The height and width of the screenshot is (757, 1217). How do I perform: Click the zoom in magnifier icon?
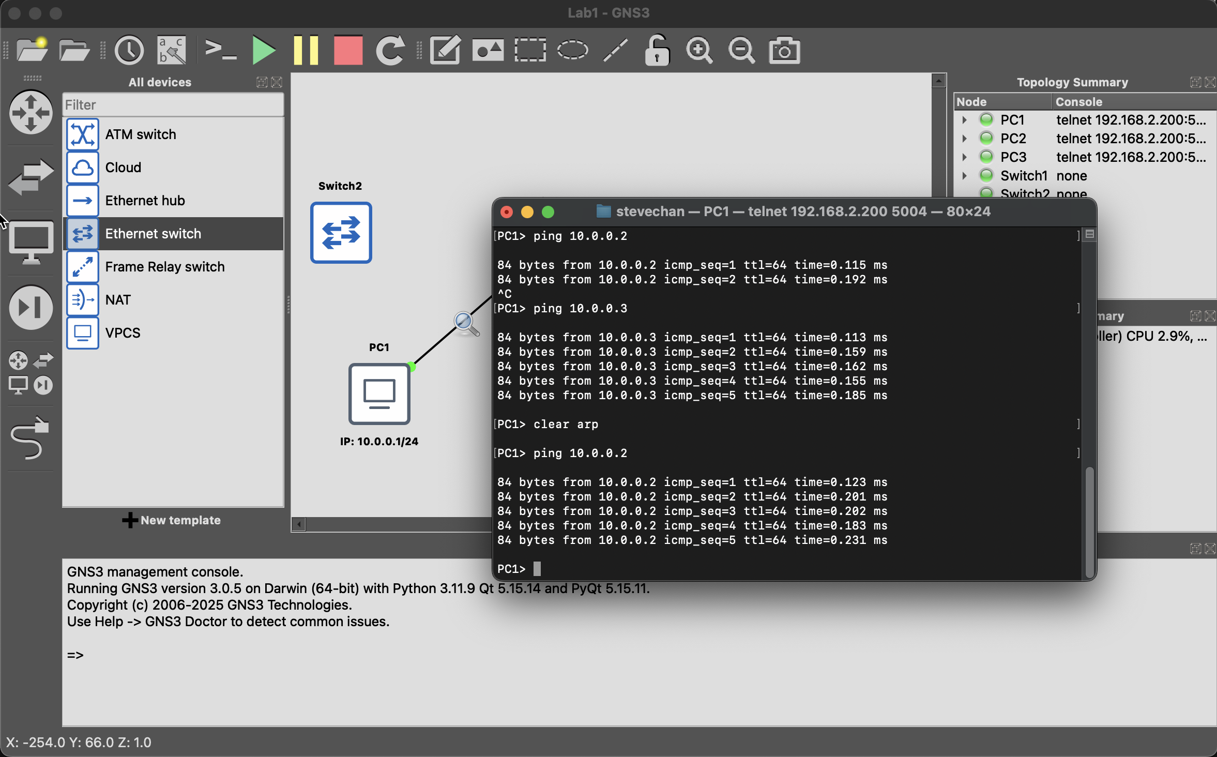699,51
